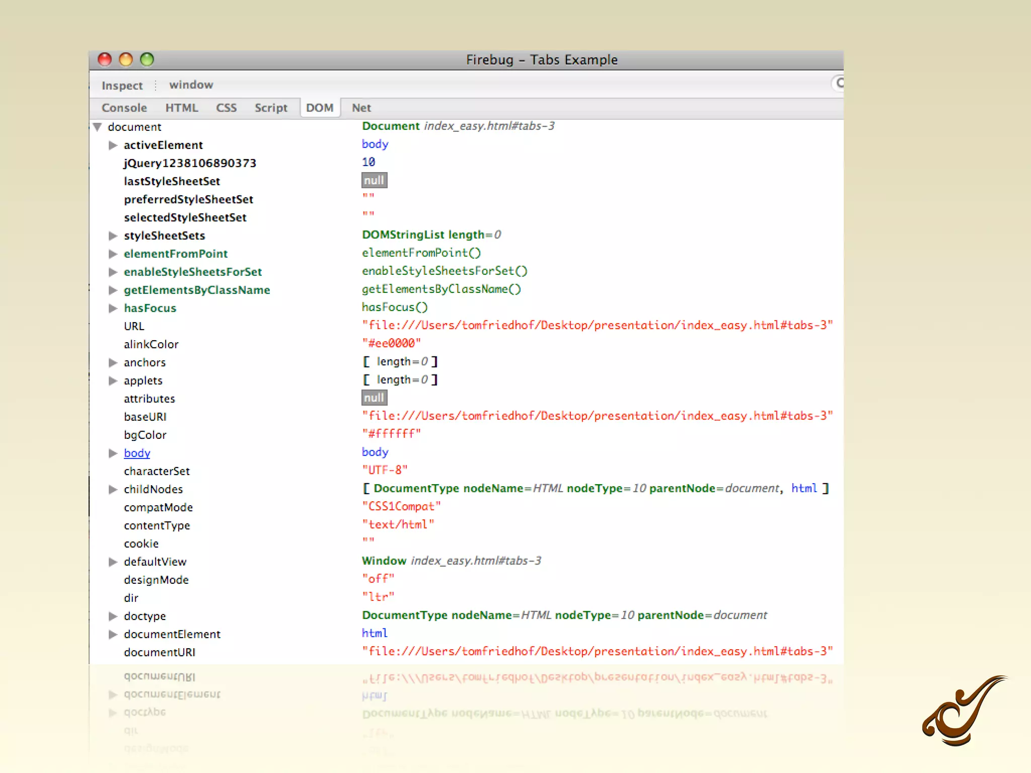Image resolution: width=1031 pixels, height=773 pixels.
Task: Click the elementFromPoint() function value
Action: (421, 253)
